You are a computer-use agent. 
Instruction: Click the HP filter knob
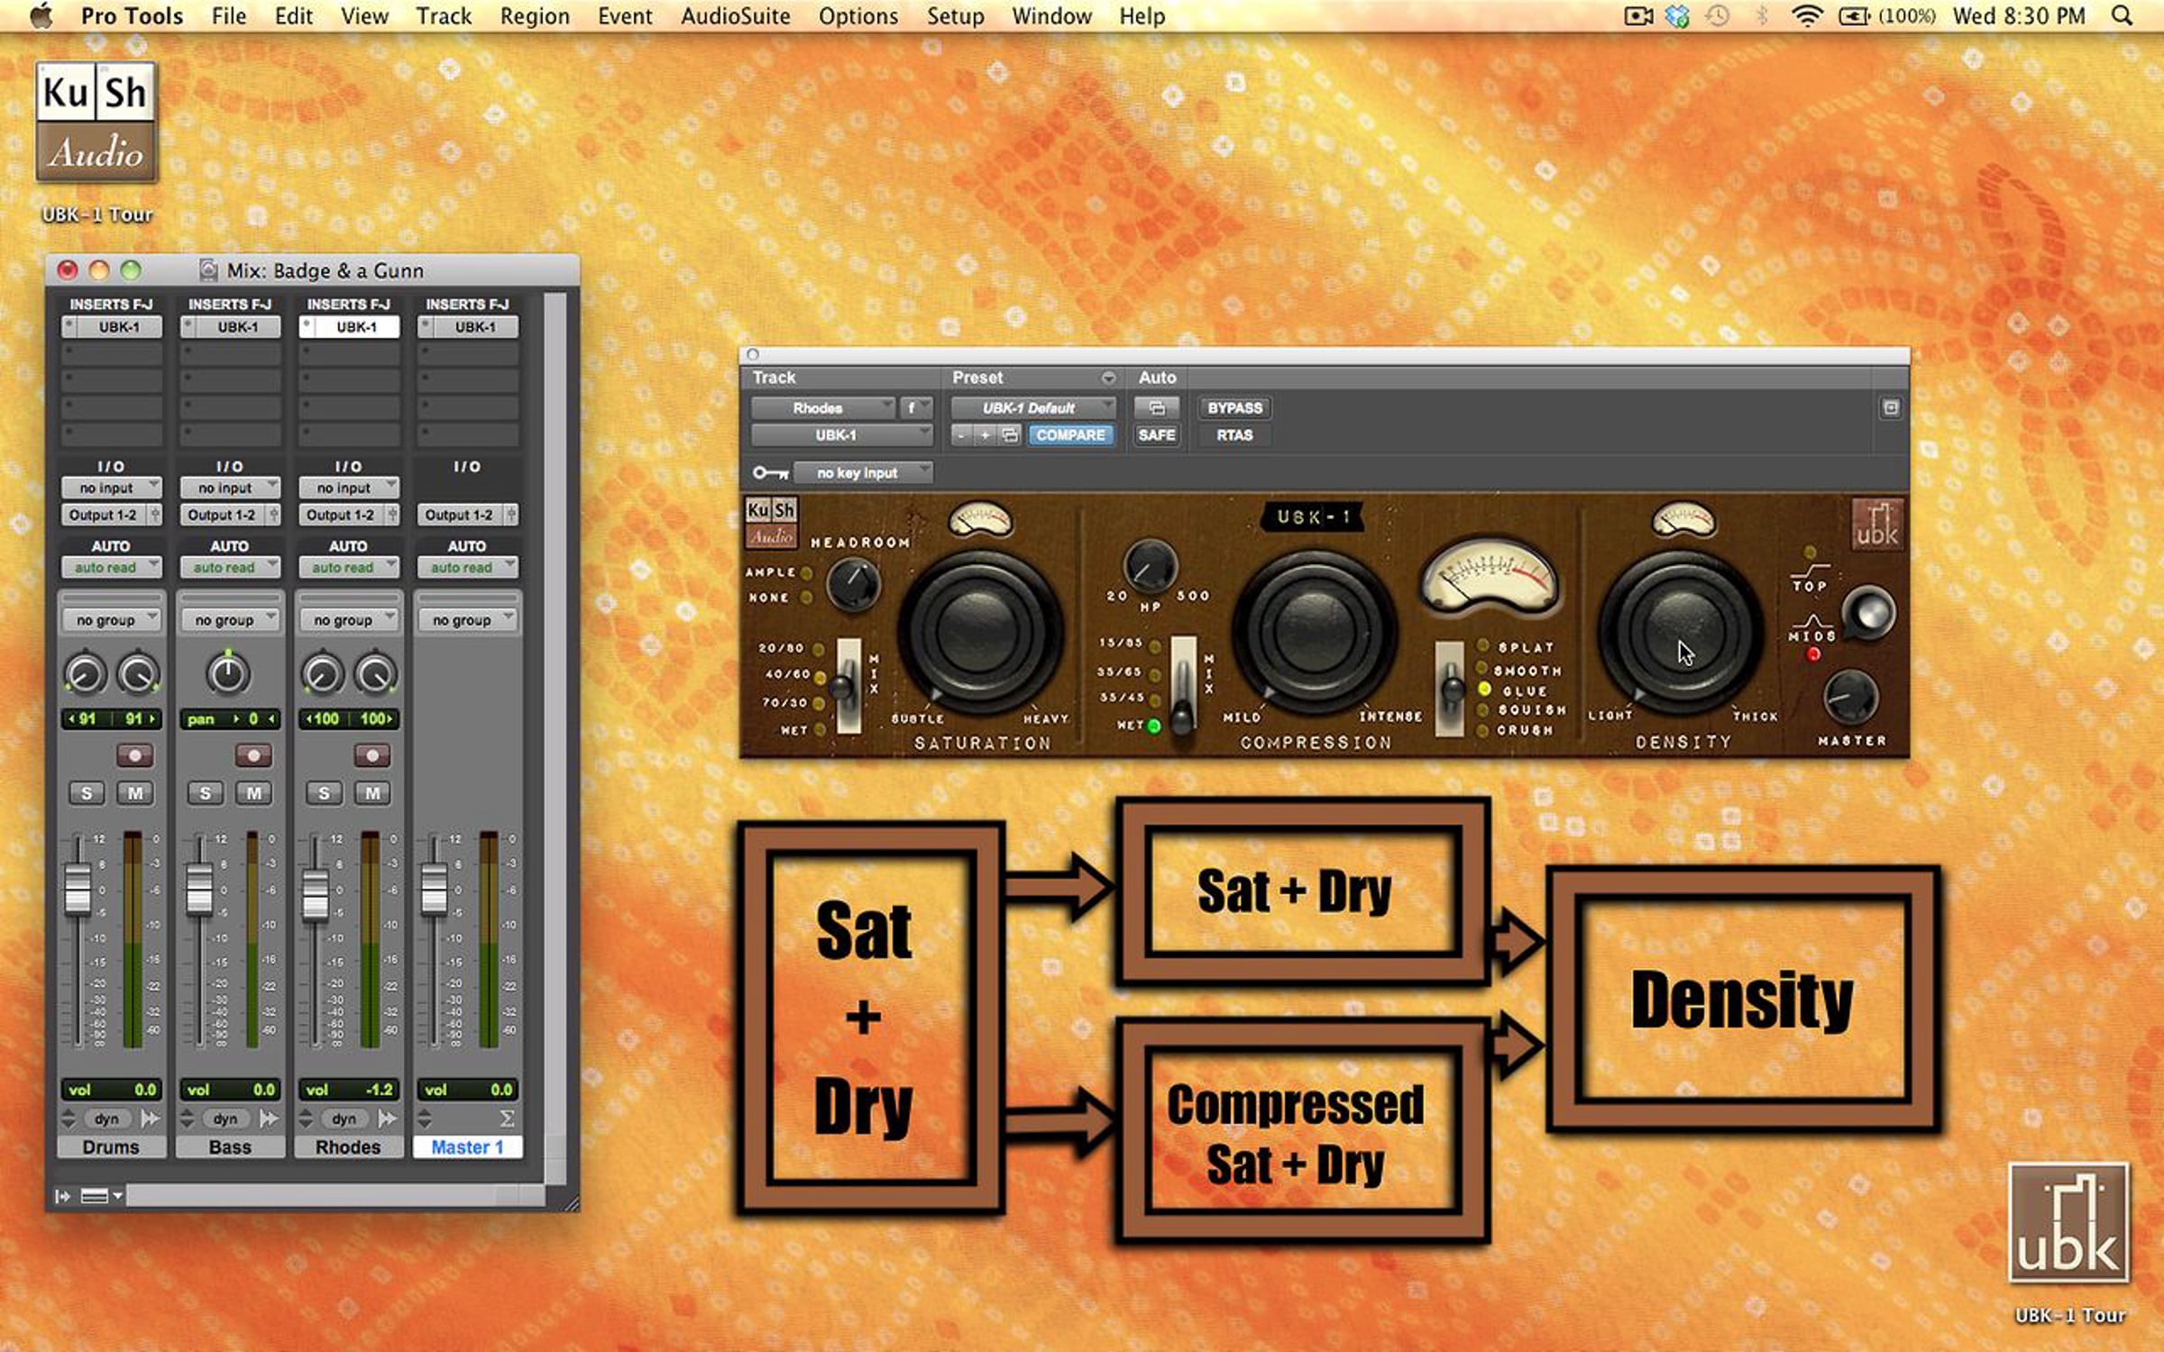(1150, 566)
